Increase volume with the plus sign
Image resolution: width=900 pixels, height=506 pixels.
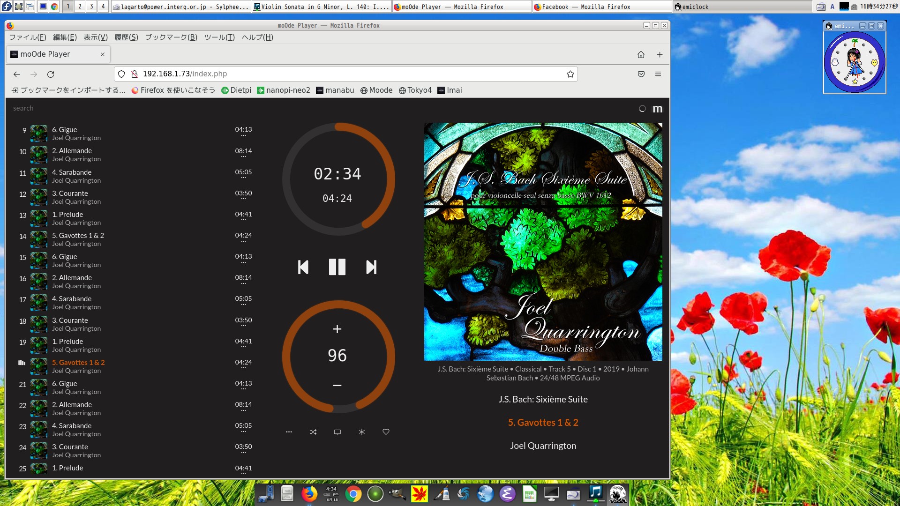(337, 329)
